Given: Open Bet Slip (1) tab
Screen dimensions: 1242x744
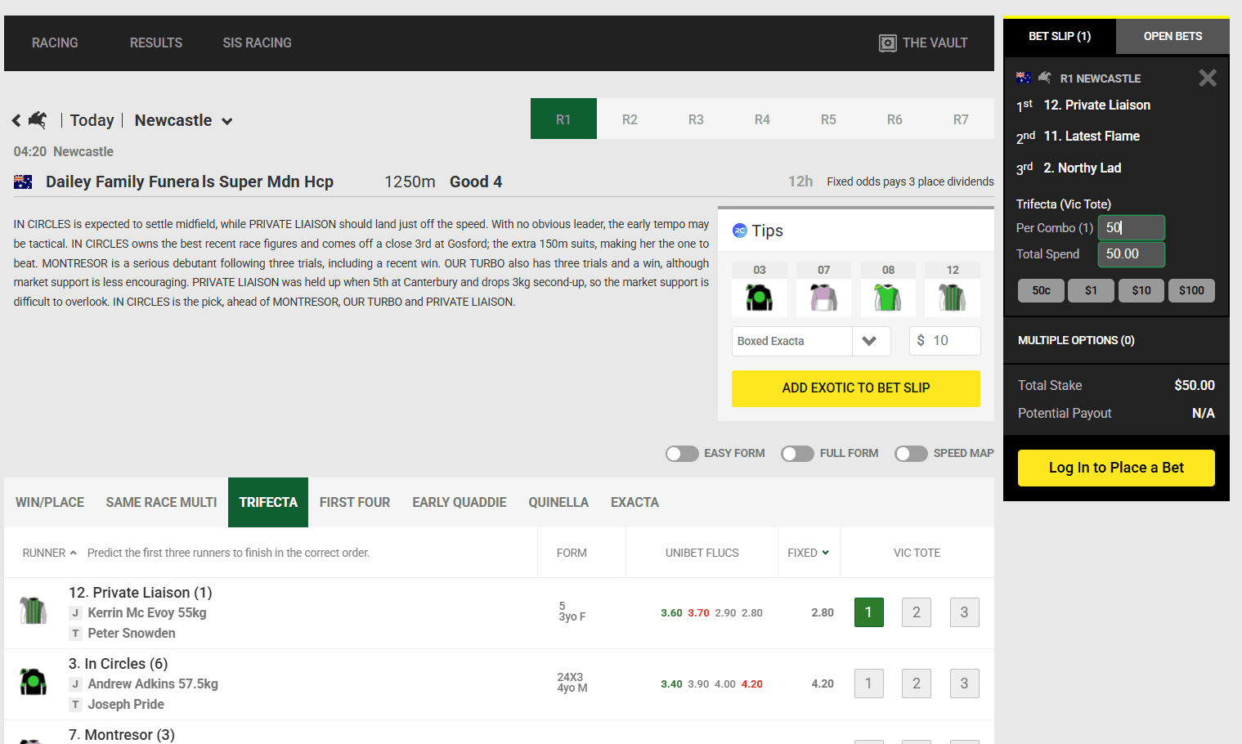Looking at the screenshot, I should pyautogui.click(x=1060, y=37).
